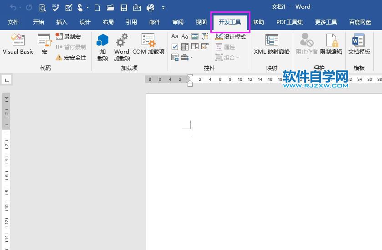
Task: Click Undo in quick access toolbar
Action: point(13,8)
